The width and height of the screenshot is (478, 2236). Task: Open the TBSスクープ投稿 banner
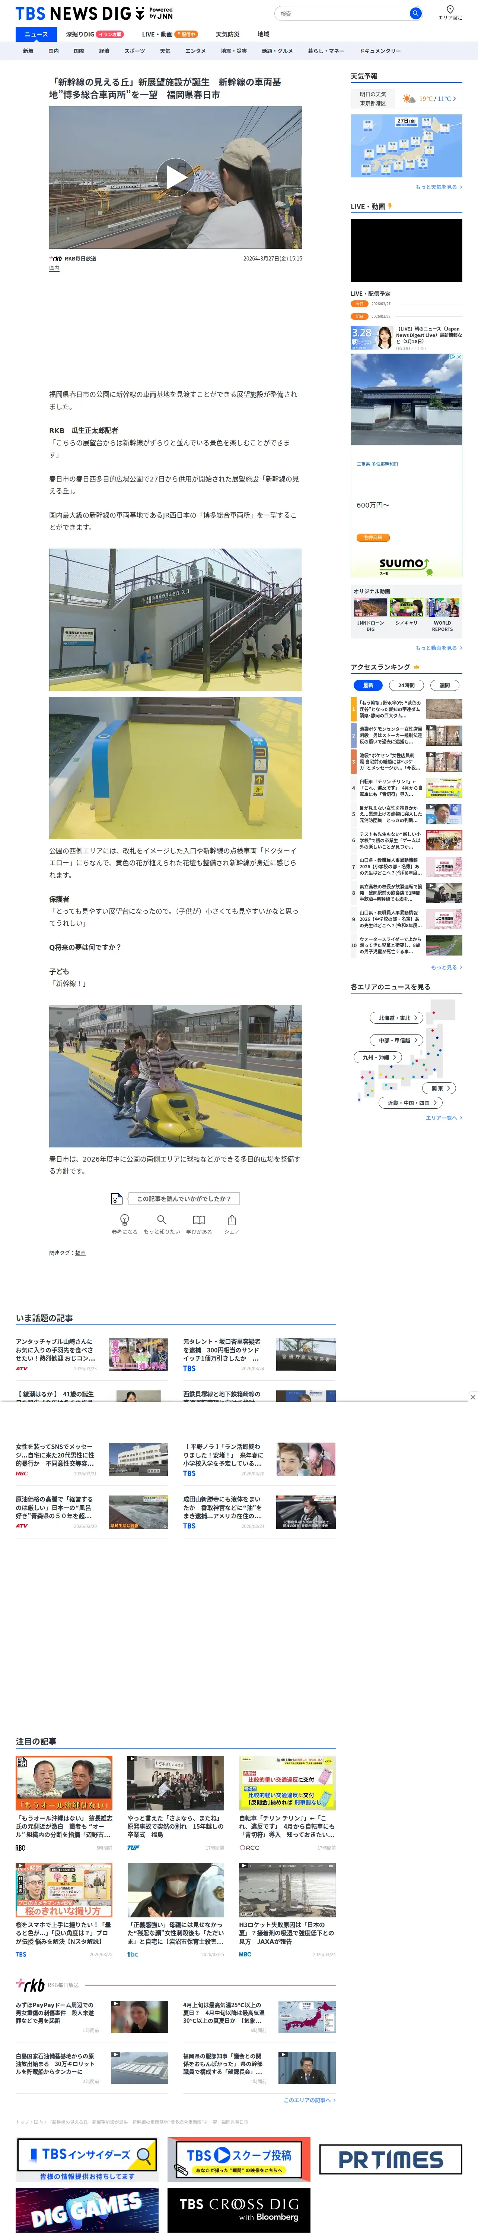coord(239,2159)
